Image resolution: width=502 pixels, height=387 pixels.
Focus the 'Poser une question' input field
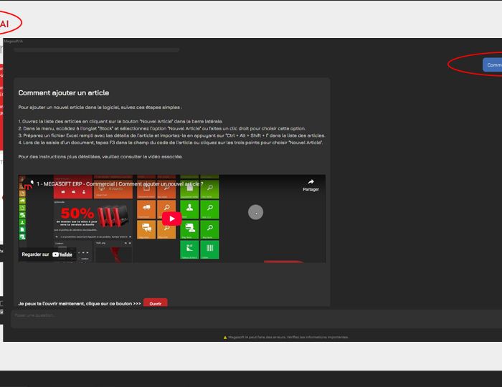256,318
